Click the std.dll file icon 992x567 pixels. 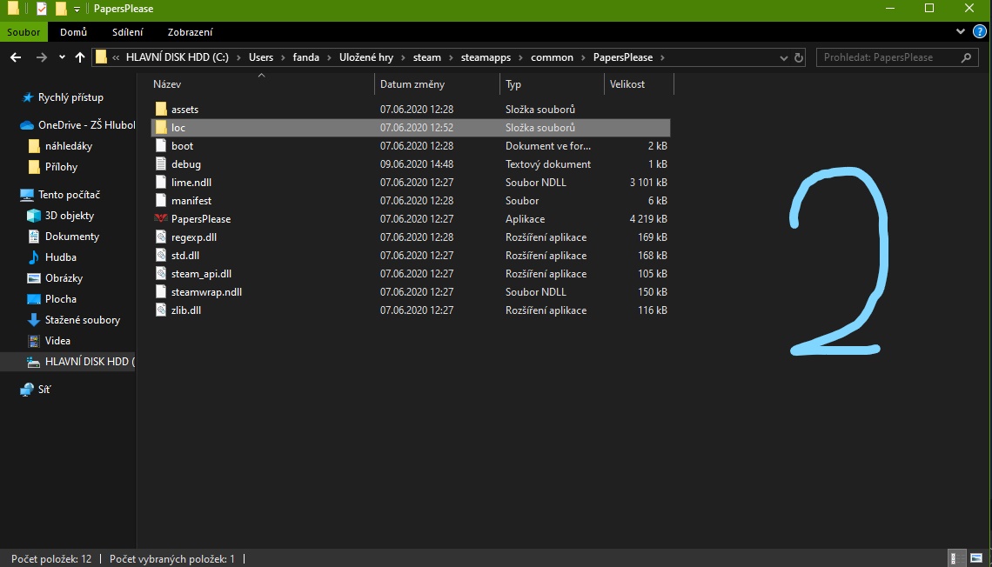161,256
